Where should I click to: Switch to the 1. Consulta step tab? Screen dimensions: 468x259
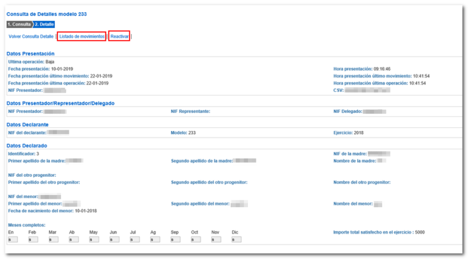(19, 24)
